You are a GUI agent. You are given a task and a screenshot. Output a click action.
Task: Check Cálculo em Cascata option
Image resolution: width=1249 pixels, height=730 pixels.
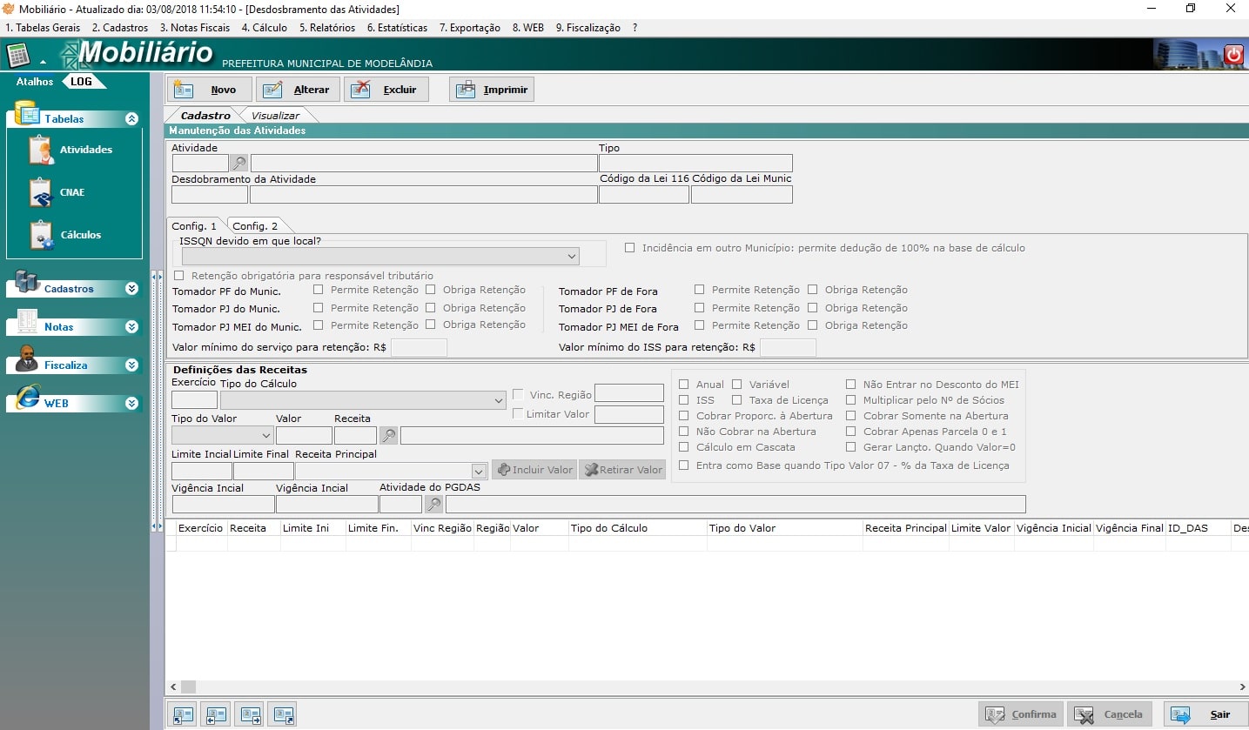coord(684,447)
